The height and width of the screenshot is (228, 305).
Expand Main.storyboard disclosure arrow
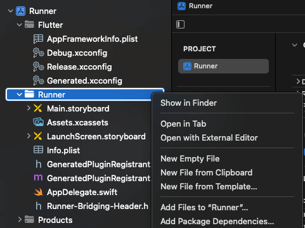pyautogui.click(x=29, y=108)
